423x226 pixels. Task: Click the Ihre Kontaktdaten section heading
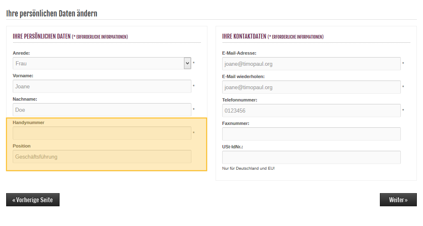[244, 37]
